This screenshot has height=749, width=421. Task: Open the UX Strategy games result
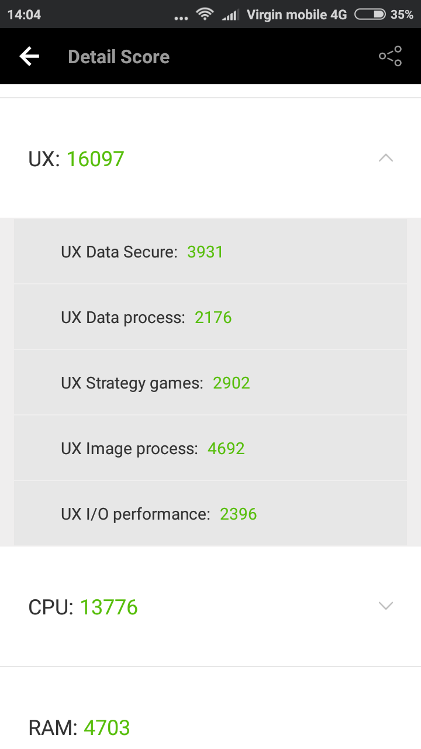pyautogui.click(x=210, y=383)
